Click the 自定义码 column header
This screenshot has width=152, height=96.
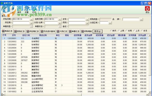tap(26, 35)
